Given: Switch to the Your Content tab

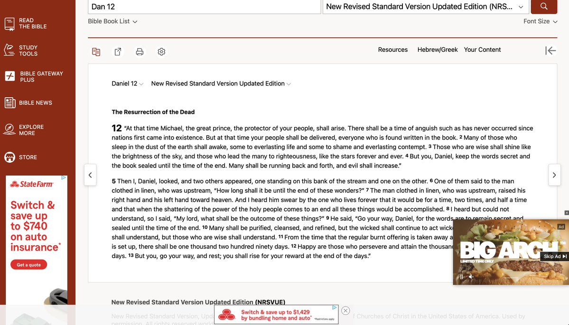Looking at the screenshot, I should click(x=482, y=50).
